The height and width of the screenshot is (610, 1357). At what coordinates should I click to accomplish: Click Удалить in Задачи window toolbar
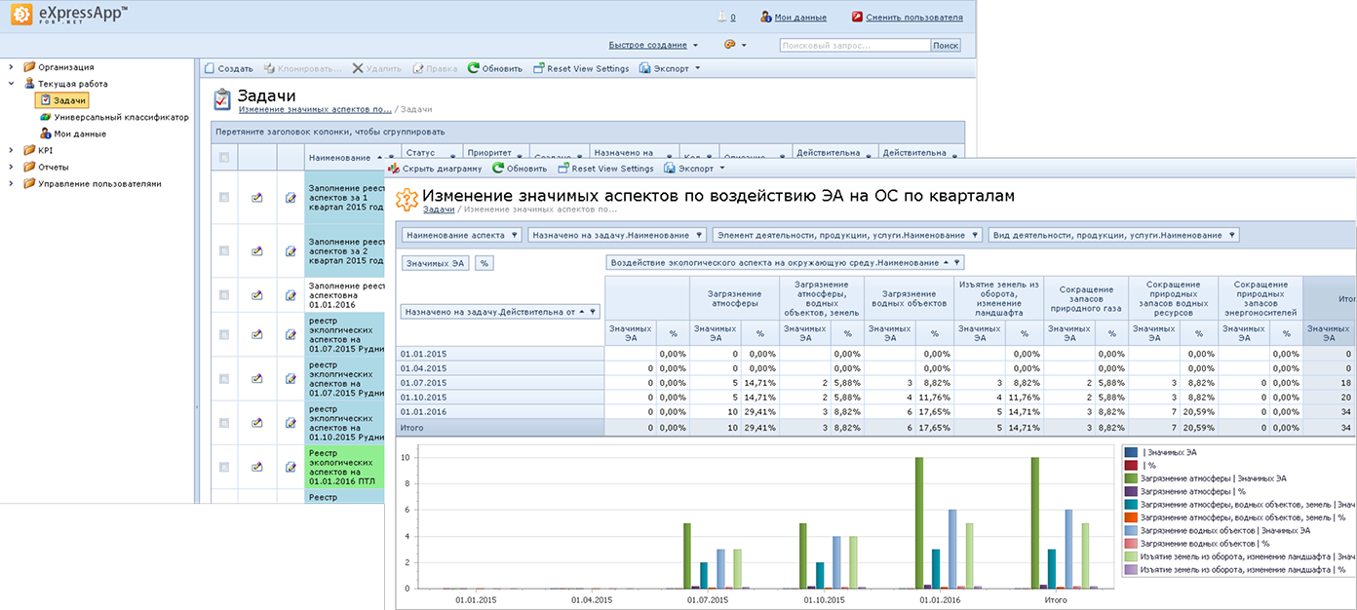[x=376, y=68]
